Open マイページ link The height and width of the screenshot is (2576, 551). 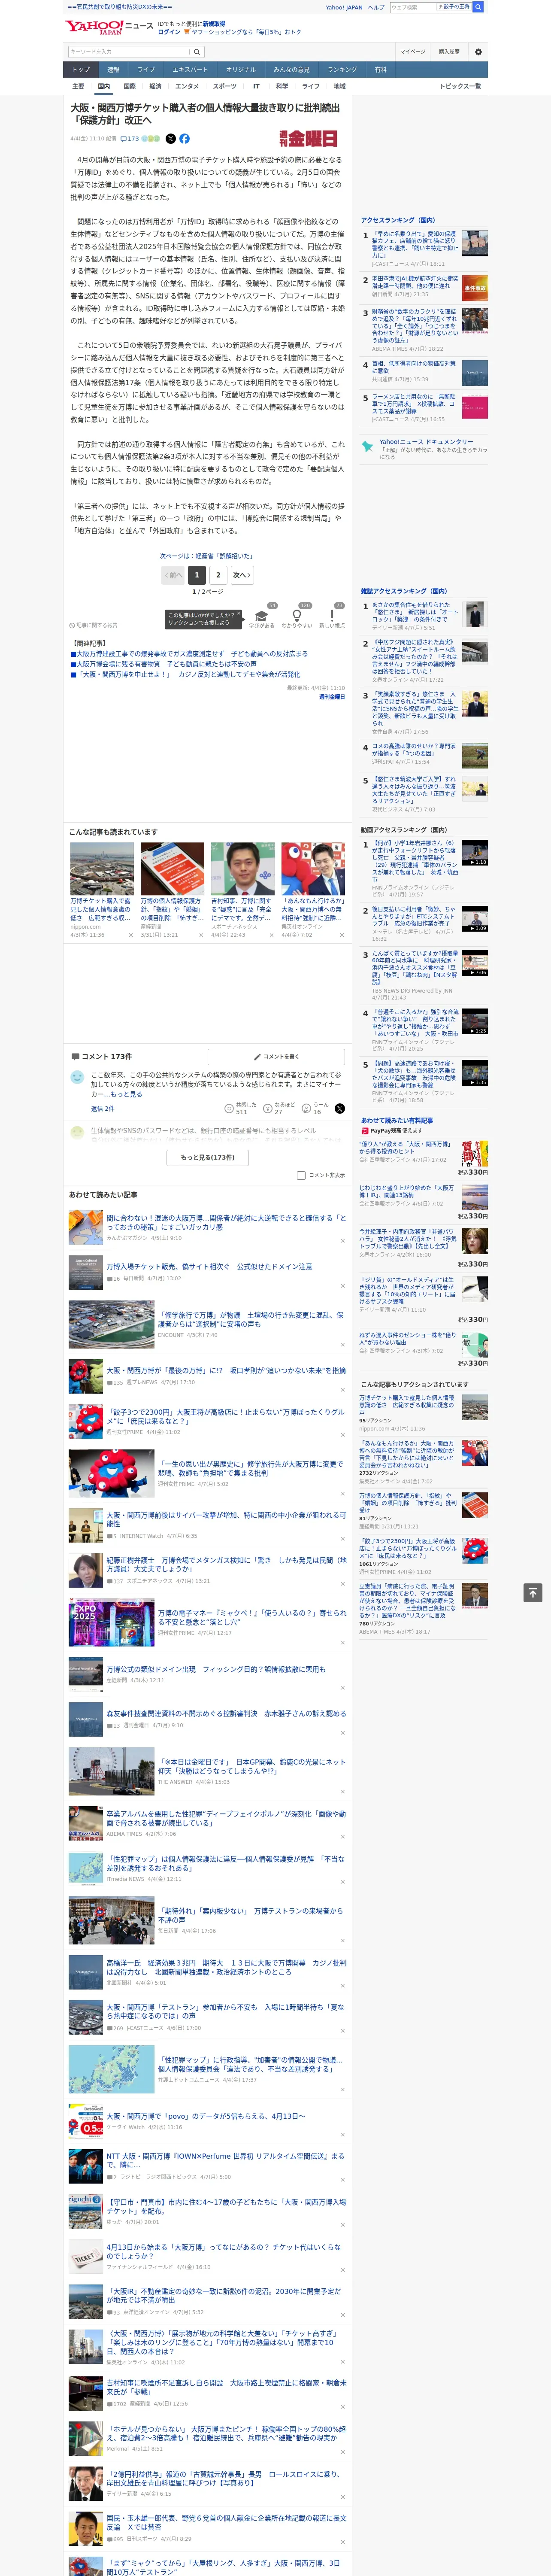point(413,52)
